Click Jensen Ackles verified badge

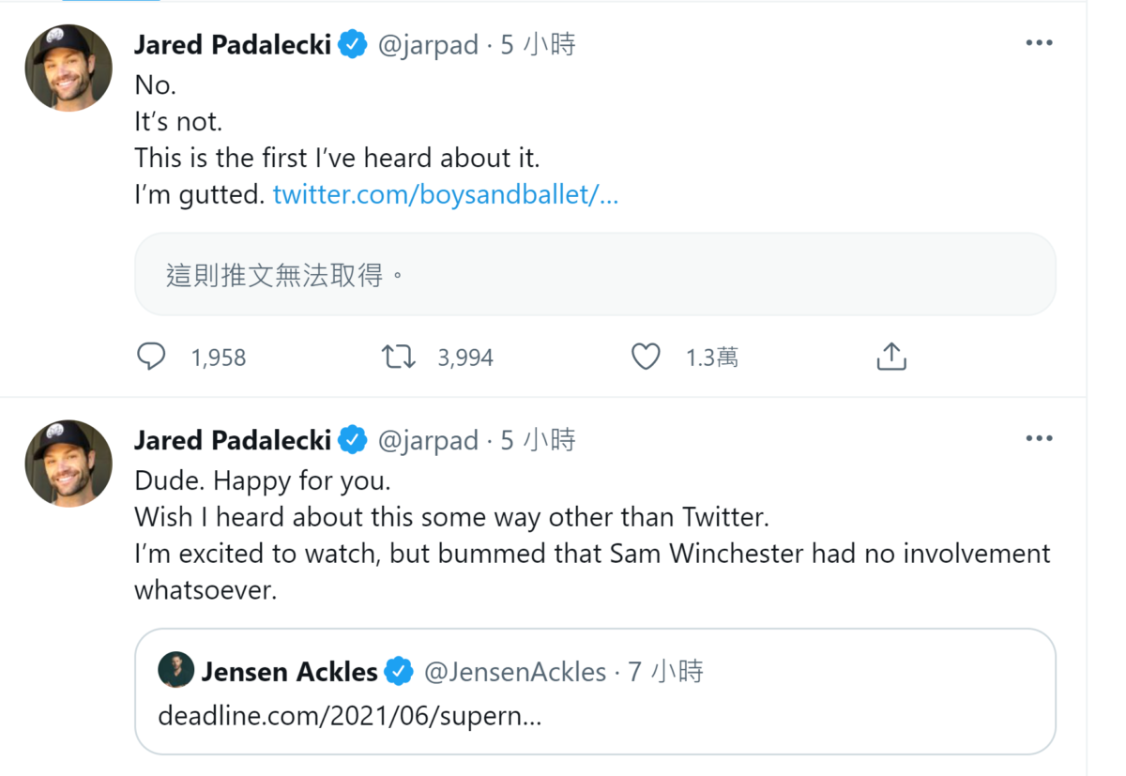(399, 672)
